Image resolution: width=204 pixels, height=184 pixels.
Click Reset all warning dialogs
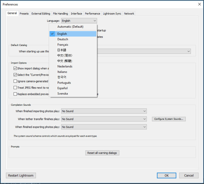[x=102, y=153]
